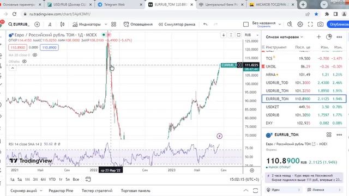Click the download arrow icon above the chart

[224, 35]
